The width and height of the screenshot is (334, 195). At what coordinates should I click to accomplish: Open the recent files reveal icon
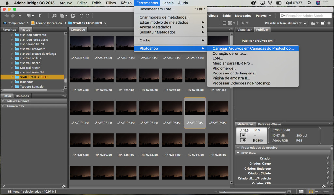pyautogui.click(x=30, y=16)
